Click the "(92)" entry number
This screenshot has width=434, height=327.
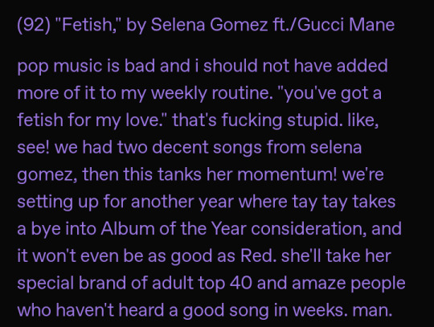tap(34, 25)
